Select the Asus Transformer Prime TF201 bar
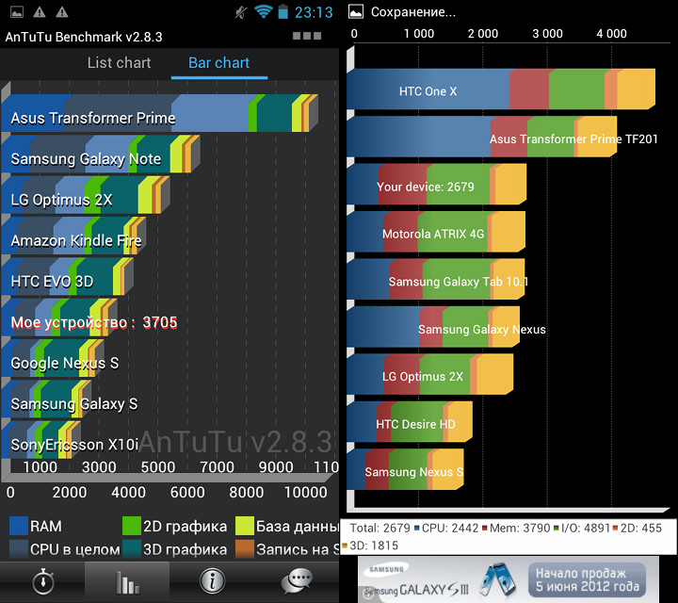This screenshot has height=603, width=678. click(482, 137)
